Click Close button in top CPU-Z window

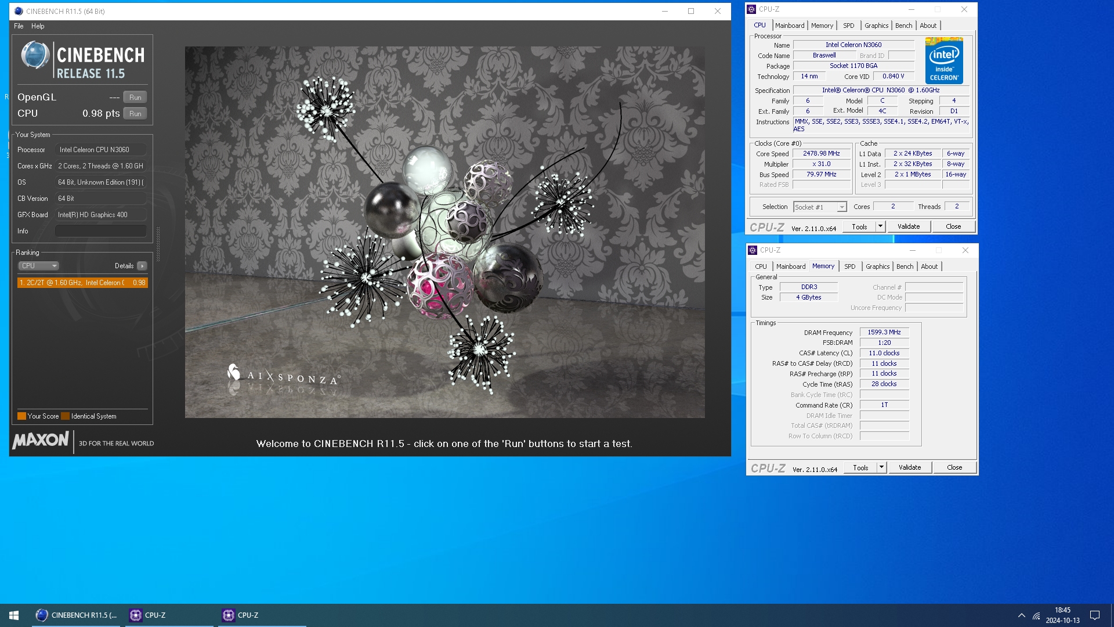[x=953, y=227]
